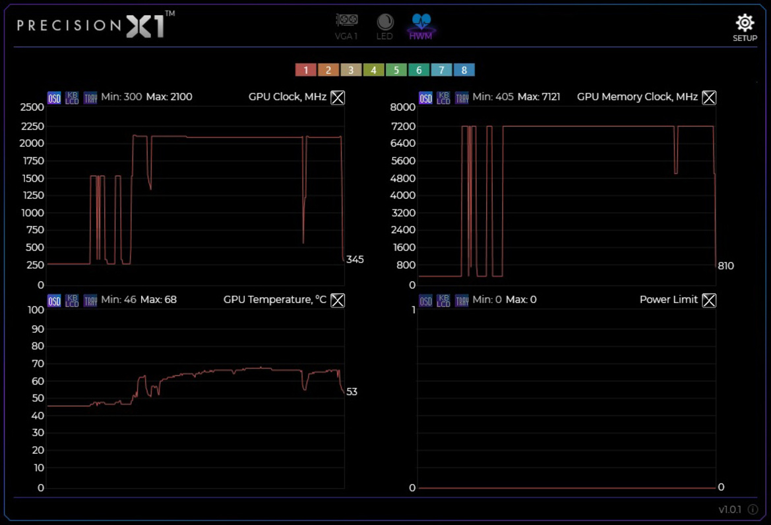The height and width of the screenshot is (525, 771).
Task: Toggle OSD for GPU Memory Clock graph
Action: [x=426, y=97]
